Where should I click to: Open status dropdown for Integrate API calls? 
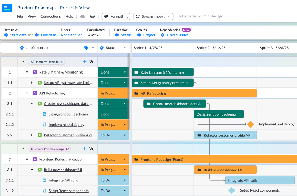point(125,180)
